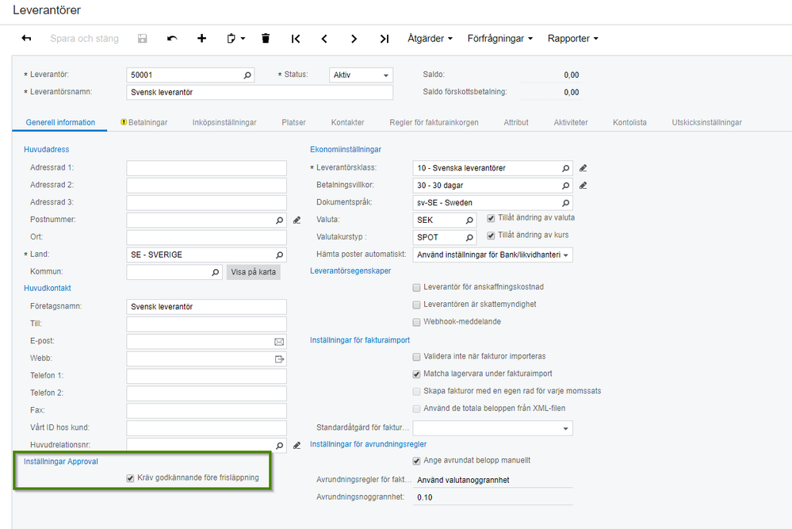Uncheck Kräv godkännande före frisläppning
Image resolution: width=792 pixels, height=529 pixels.
[x=130, y=478]
